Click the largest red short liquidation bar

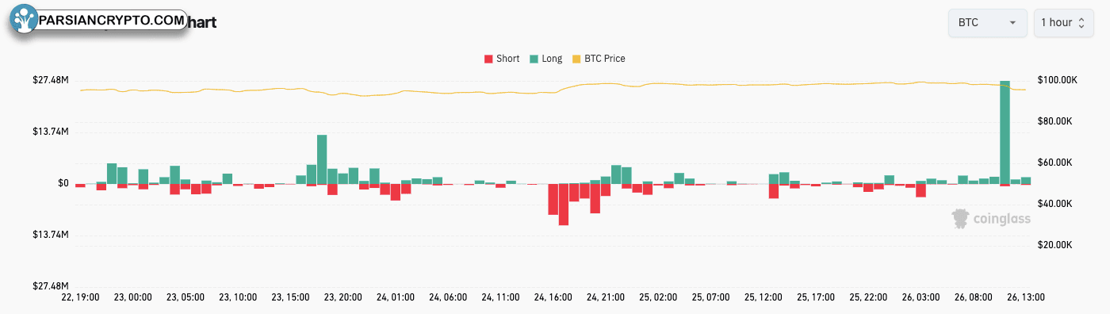(x=564, y=205)
